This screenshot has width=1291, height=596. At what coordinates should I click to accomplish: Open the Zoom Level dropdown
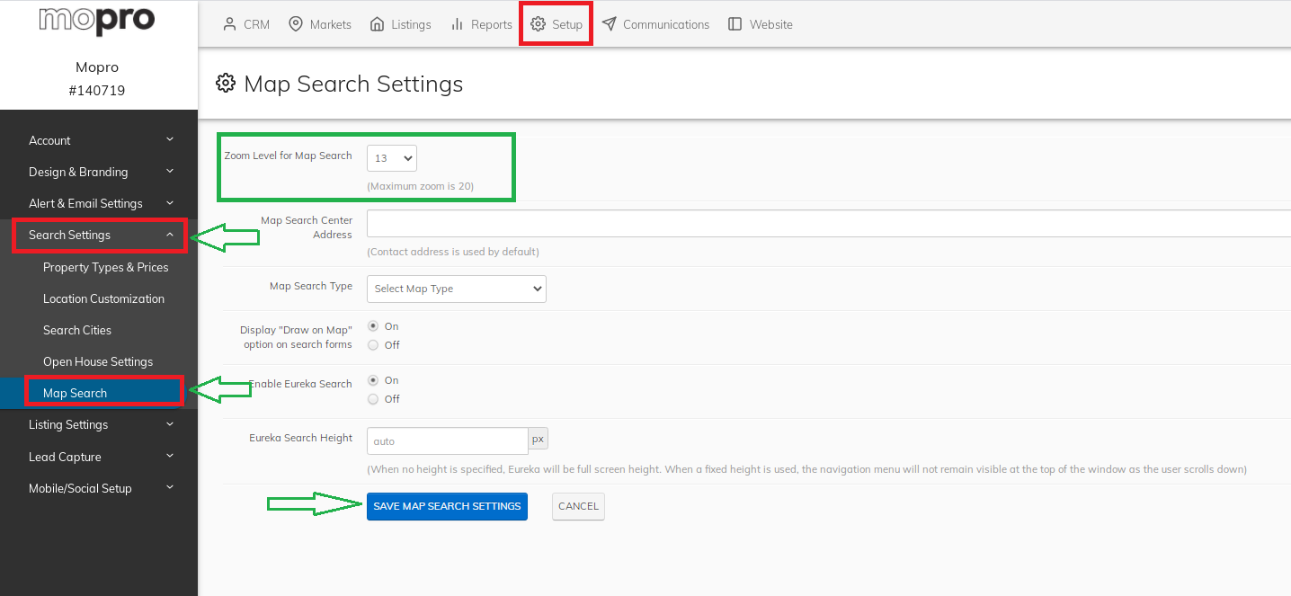pos(392,158)
